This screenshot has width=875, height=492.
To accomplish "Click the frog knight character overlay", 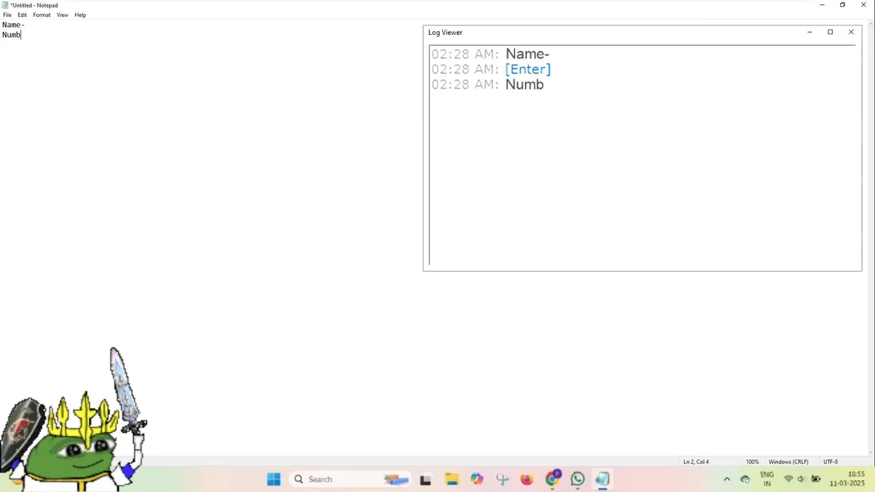I will pyautogui.click(x=74, y=420).
